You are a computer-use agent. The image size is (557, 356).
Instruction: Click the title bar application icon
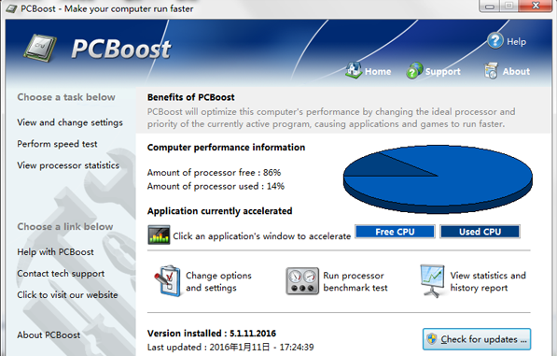pyautogui.click(x=11, y=8)
